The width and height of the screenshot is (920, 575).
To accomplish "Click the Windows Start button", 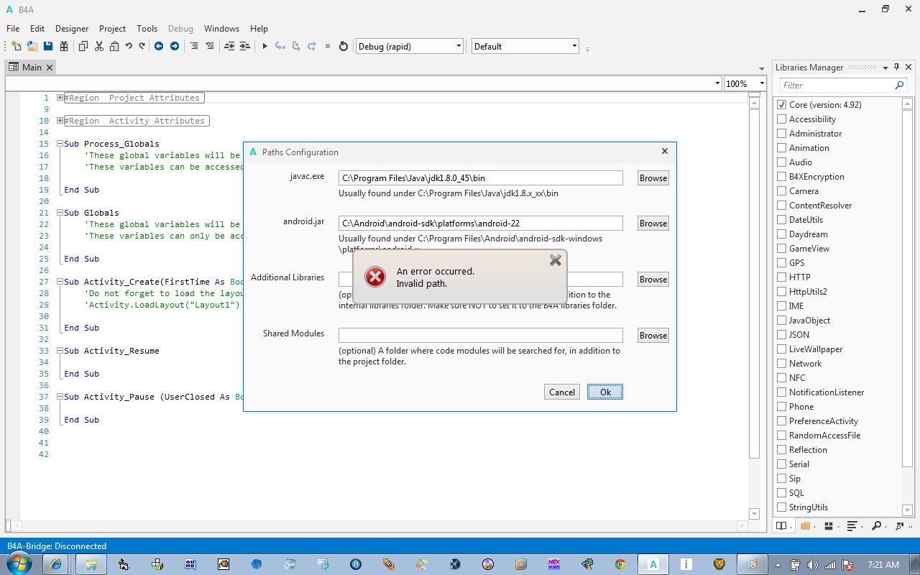I will pyautogui.click(x=19, y=563).
